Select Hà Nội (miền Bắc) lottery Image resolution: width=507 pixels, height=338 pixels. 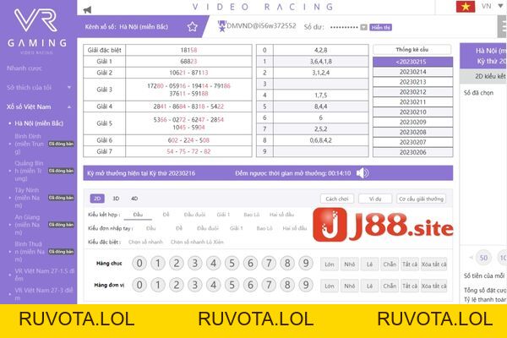(x=39, y=123)
